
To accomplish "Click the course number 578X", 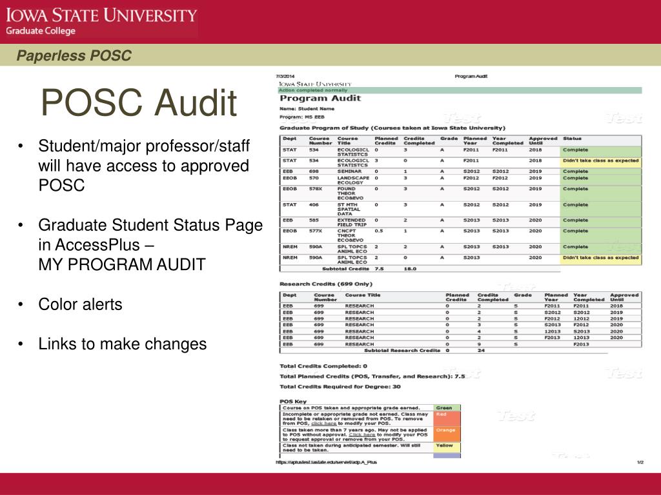I will (x=315, y=189).
